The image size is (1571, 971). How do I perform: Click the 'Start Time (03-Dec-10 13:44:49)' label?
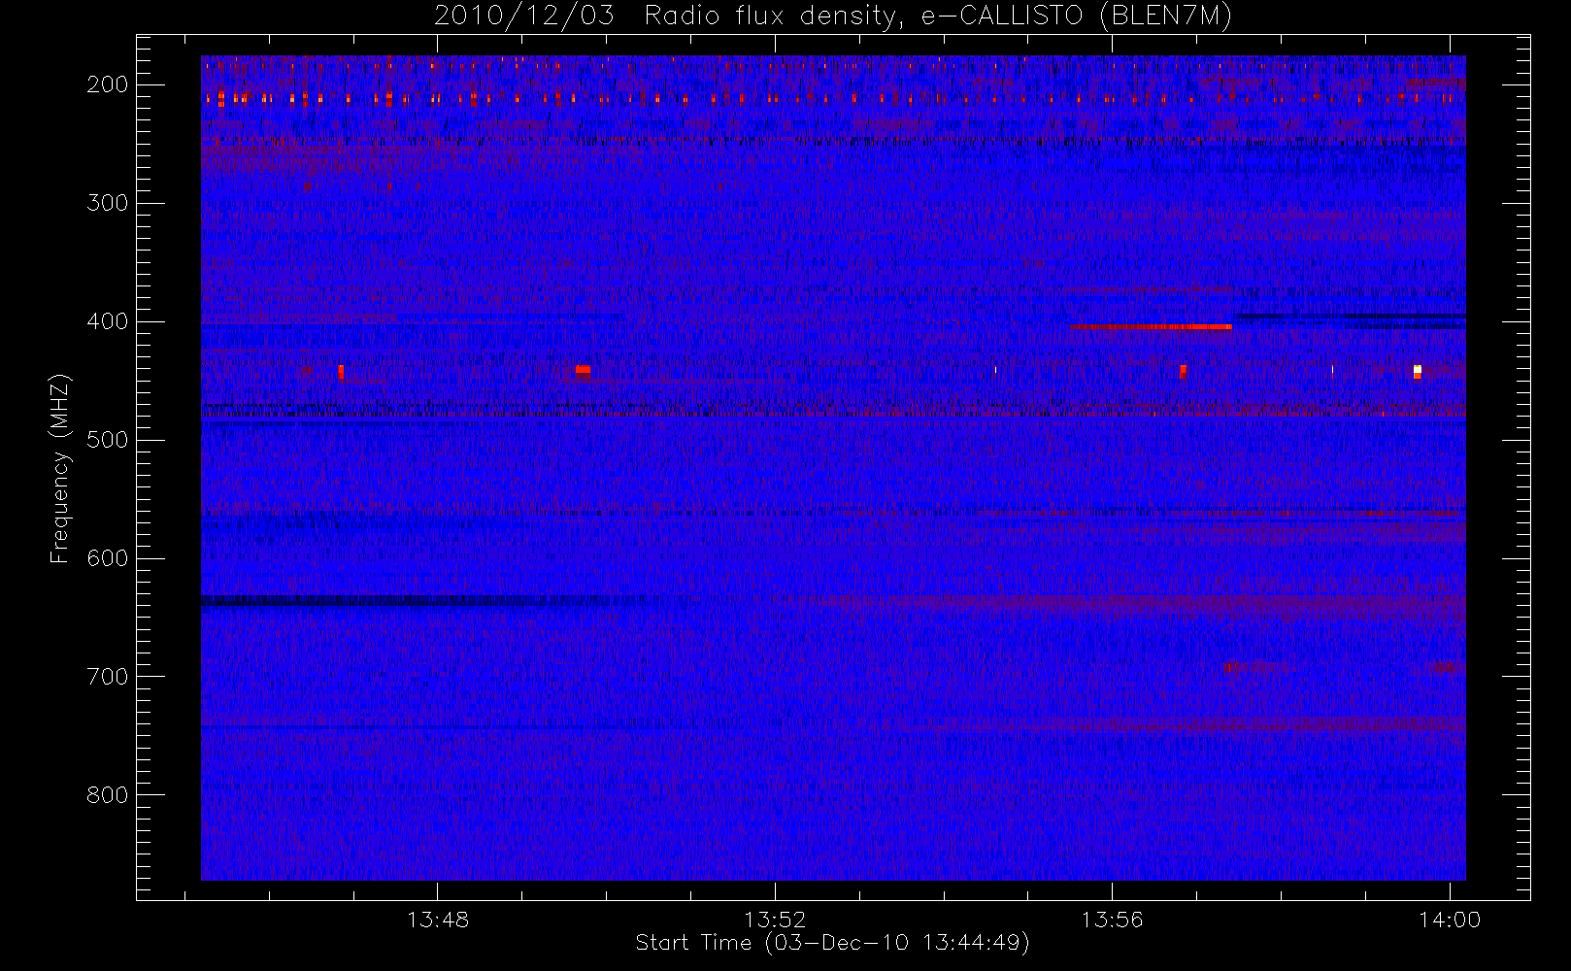click(x=832, y=943)
